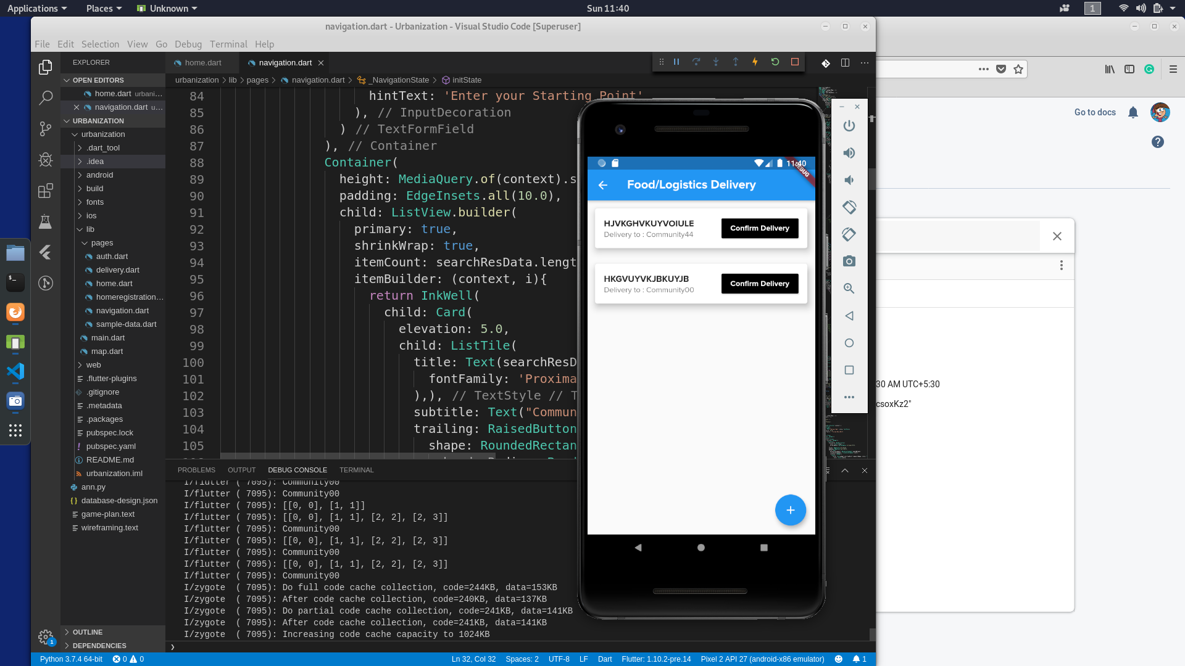The image size is (1185, 666).
Task: Expand the android folder
Action: 99,175
